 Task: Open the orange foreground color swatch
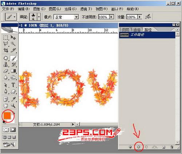[7, 116]
